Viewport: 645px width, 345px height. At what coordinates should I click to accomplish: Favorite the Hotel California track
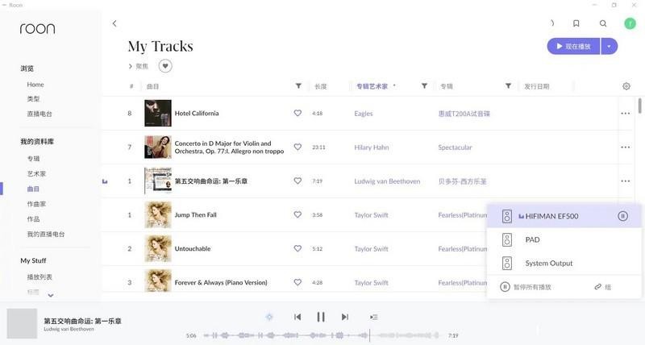298,113
